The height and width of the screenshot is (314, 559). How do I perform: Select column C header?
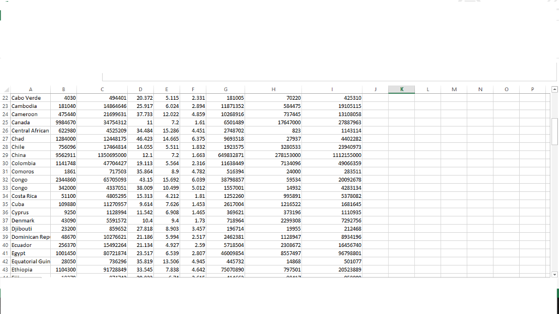(x=102, y=89)
